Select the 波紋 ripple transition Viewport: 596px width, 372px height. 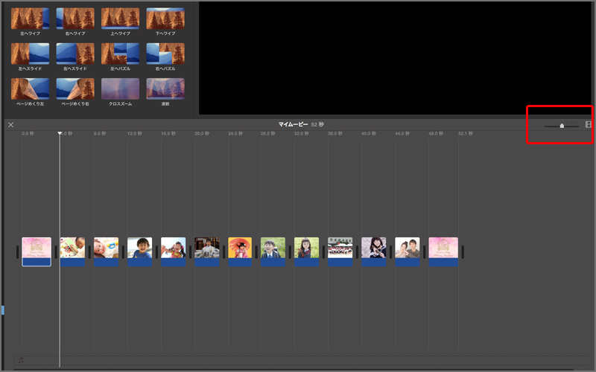click(165, 89)
